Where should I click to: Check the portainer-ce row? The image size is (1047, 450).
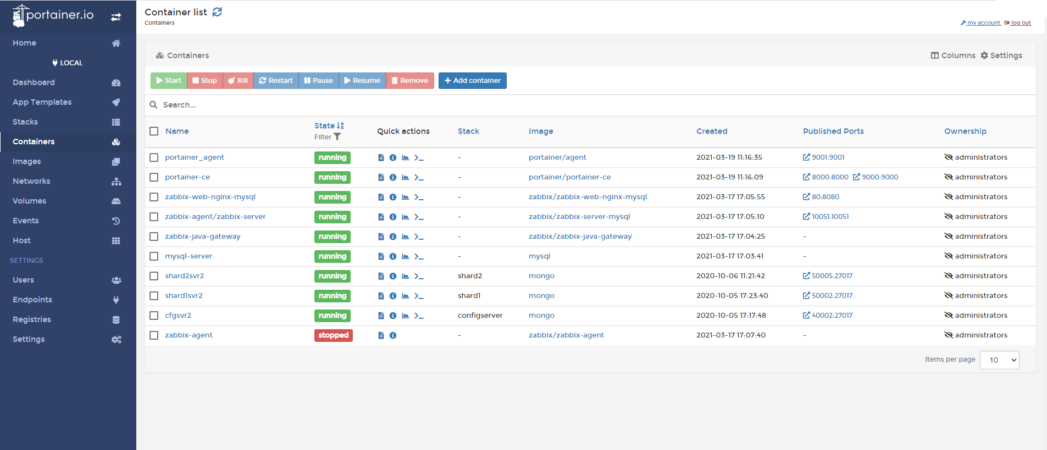click(154, 177)
